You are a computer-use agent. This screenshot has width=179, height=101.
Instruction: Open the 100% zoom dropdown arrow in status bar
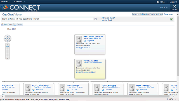pos(175,99)
